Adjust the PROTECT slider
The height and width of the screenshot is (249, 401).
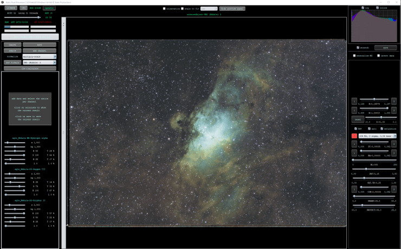(x=374, y=205)
